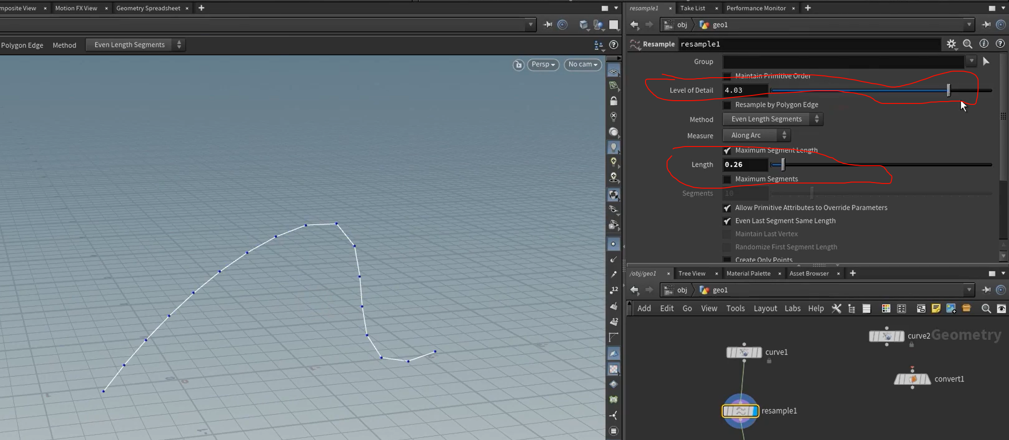Click the viewport pane pin icon
This screenshot has width=1009, height=440.
click(x=548, y=25)
